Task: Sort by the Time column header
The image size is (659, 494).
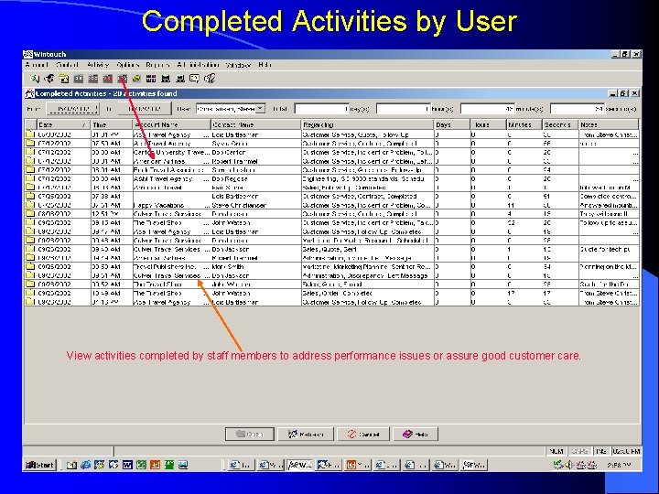Action: click(112, 124)
